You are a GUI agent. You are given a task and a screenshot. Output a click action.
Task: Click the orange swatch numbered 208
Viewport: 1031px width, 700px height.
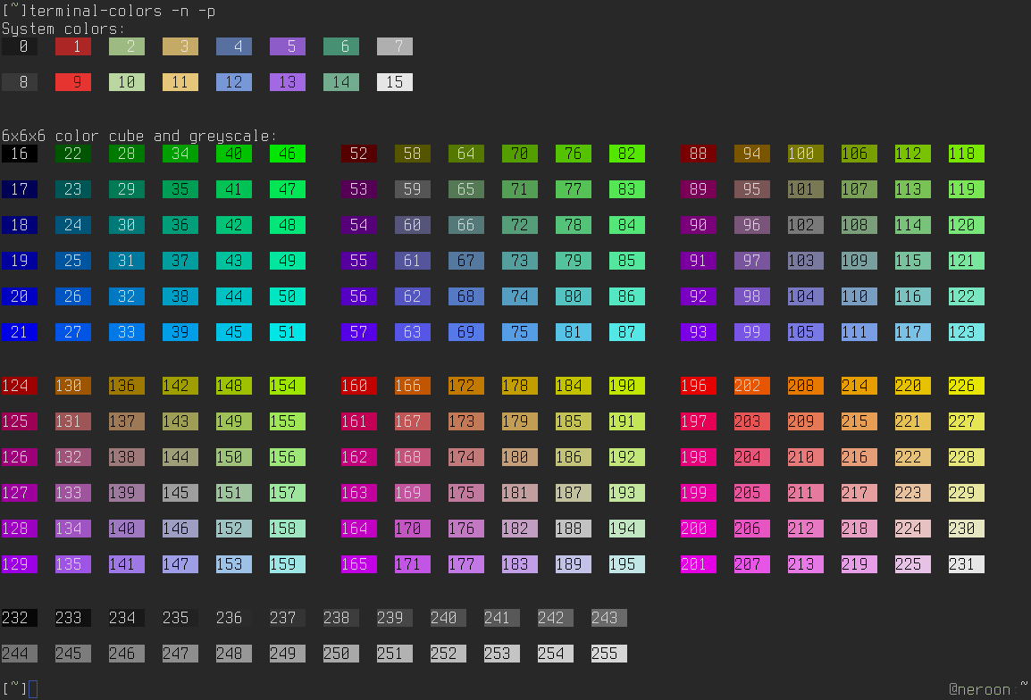pyautogui.click(x=805, y=386)
